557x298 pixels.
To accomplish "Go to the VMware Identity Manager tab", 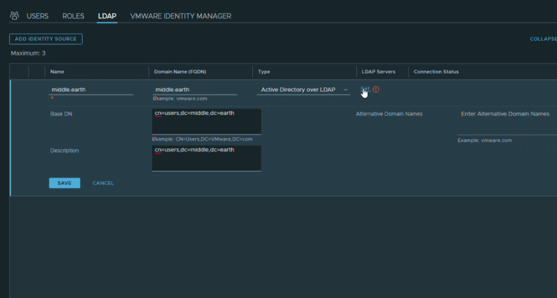I will [x=181, y=16].
